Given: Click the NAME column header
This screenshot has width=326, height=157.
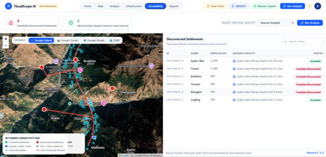Looking at the screenshot, I should [195, 54].
